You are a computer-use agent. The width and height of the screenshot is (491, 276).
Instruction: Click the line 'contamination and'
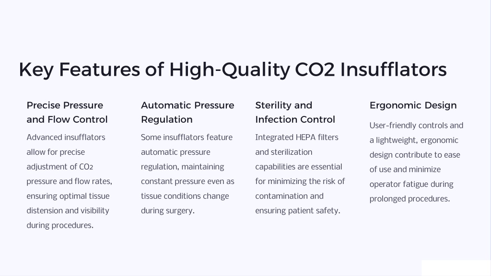pos(289,196)
